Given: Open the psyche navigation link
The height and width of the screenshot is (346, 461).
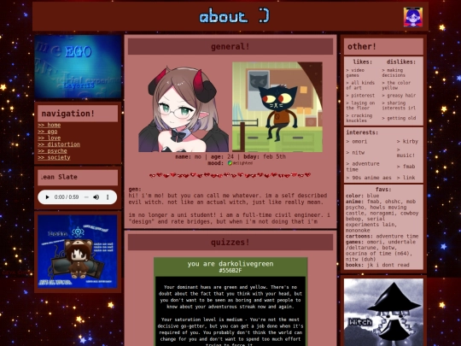Looking at the screenshot, I should point(52,151).
